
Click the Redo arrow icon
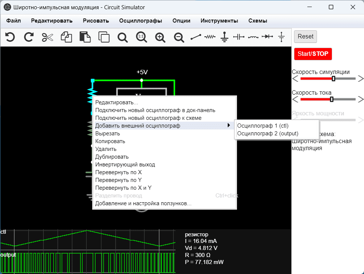[29, 37]
